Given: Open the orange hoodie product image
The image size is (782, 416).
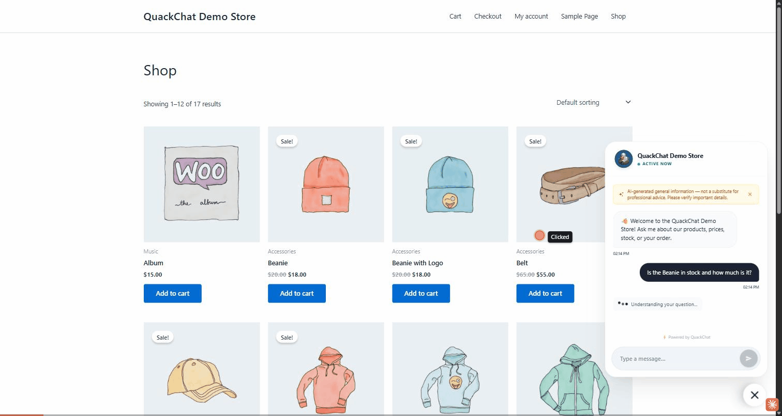Looking at the screenshot, I should [326, 369].
